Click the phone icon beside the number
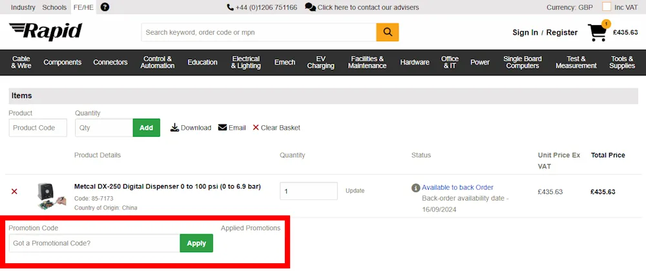Image resolution: width=646 pixels, height=271 pixels. click(x=230, y=7)
